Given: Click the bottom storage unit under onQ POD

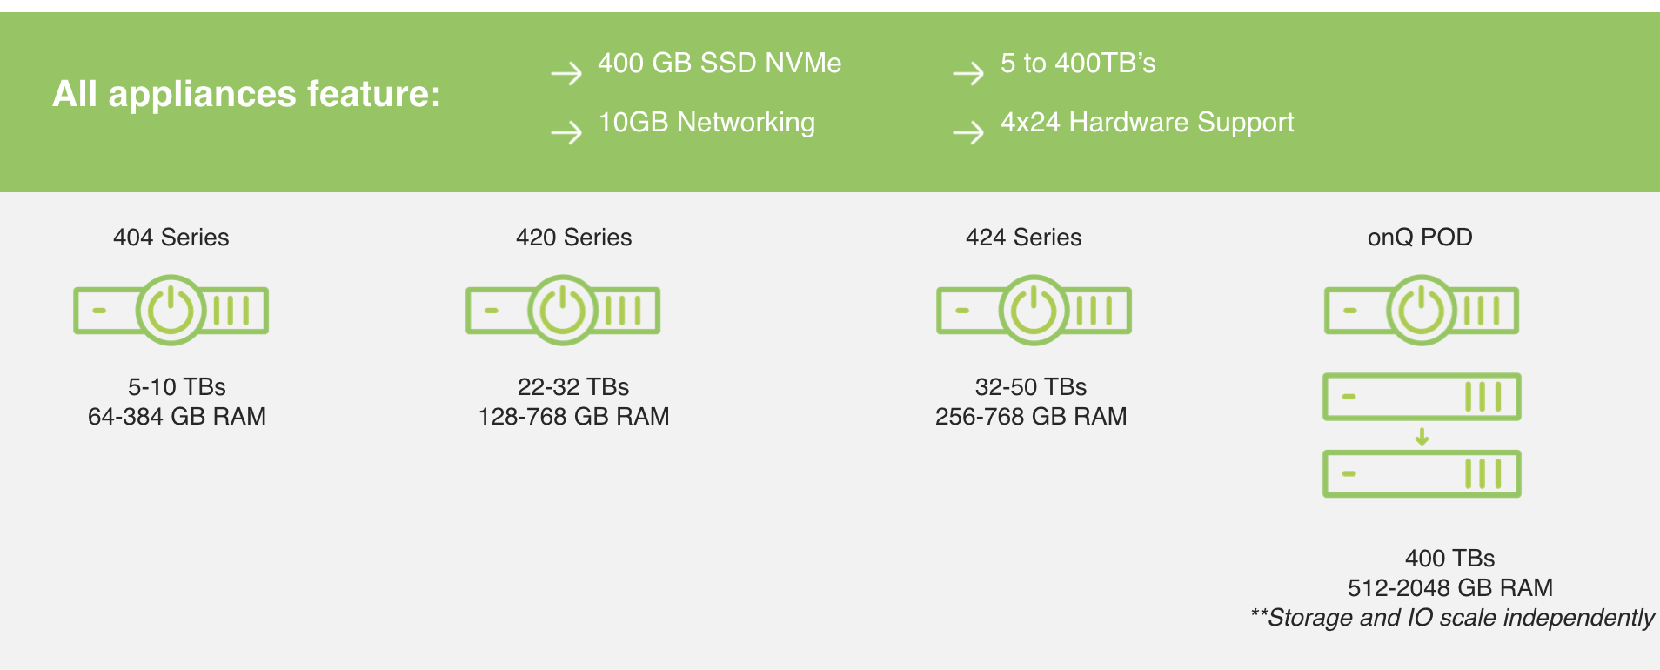Looking at the screenshot, I should point(1422,474).
